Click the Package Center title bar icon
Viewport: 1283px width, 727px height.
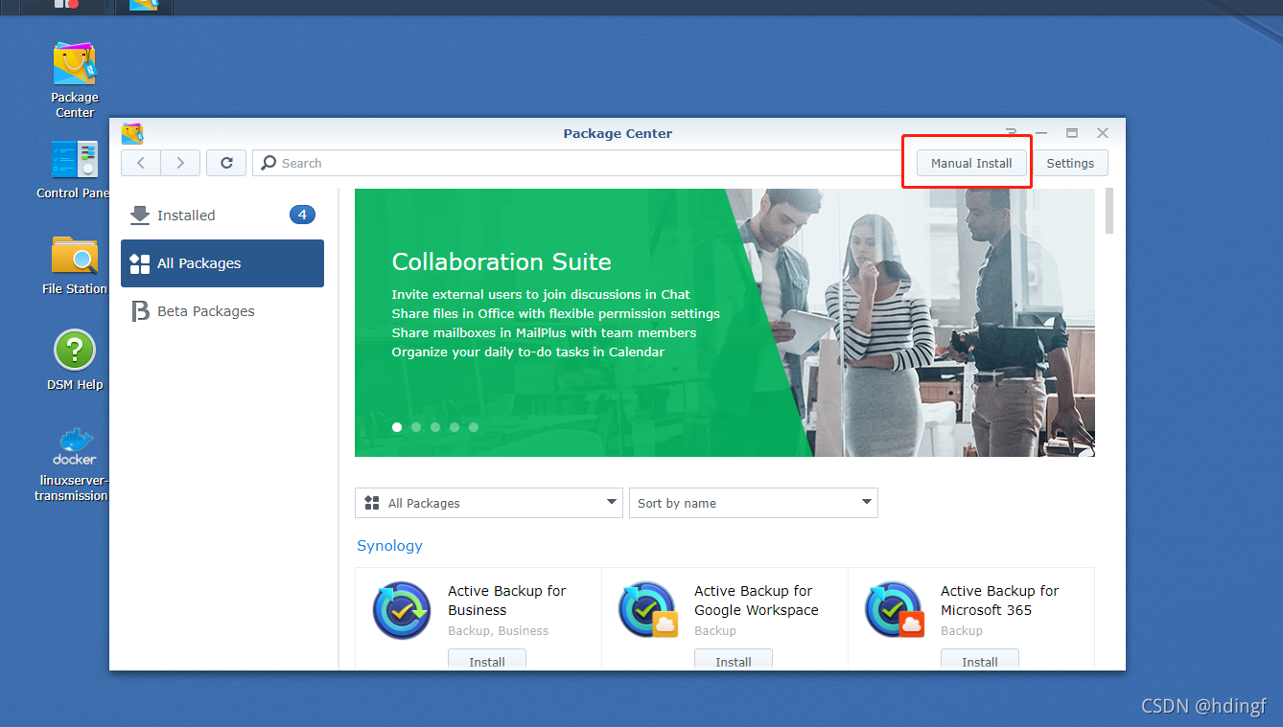(x=132, y=133)
